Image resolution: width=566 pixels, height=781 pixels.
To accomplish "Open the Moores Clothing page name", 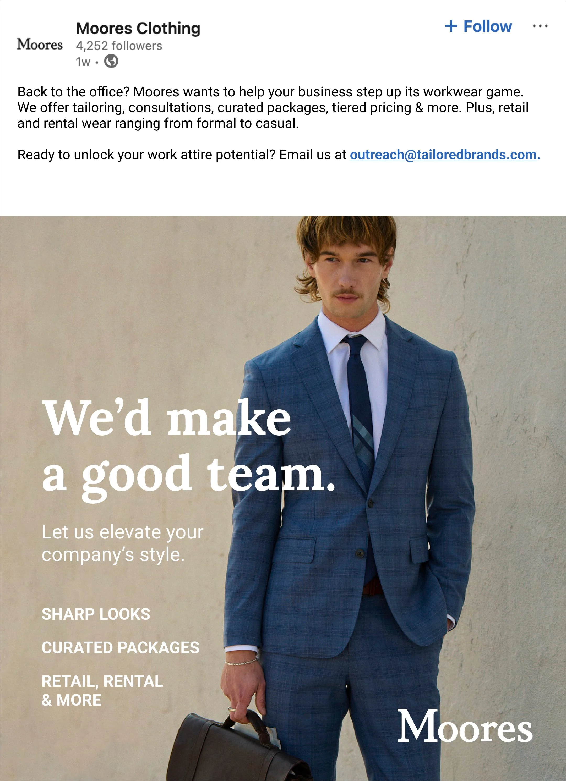I will [138, 28].
